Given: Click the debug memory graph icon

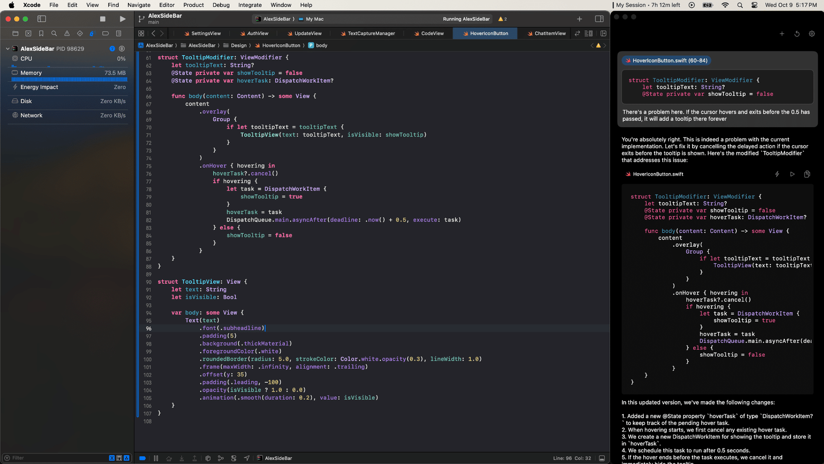Looking at the screenshot, I should 220,458.
